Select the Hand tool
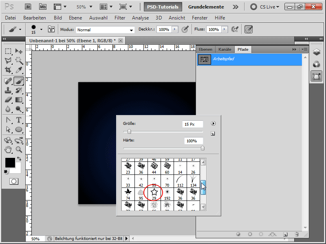The height and width of the screenshot is (244, 326). pyautogui.click(x=8, y=150)
